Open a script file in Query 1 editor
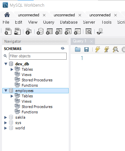 pyautogui.click(x=78, y=49)
